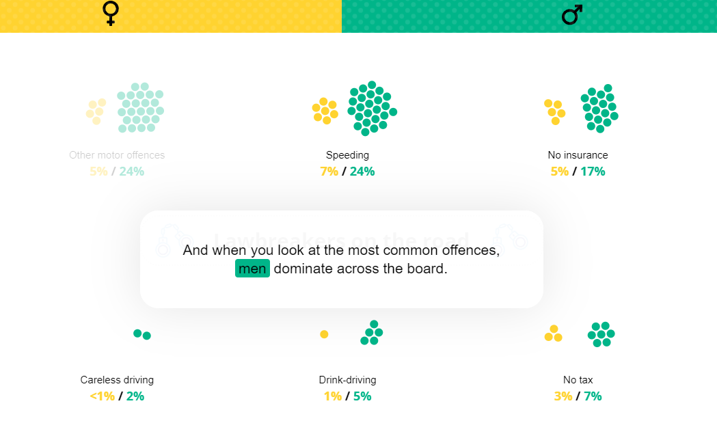Click the female symbol icon in yellow header

[111, 13]
